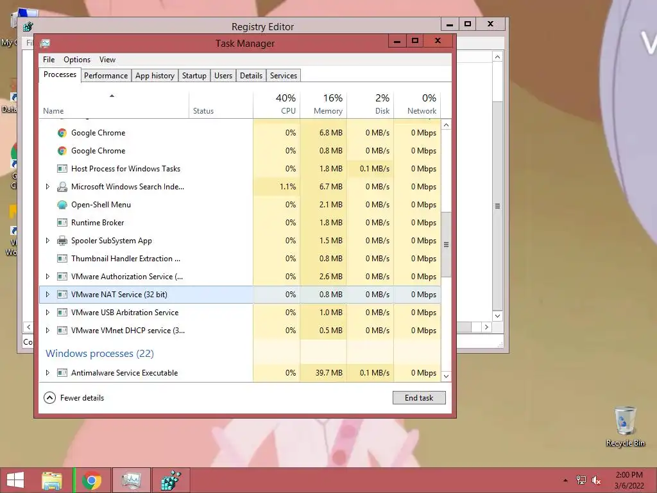Viewport: 657px width, 493px height.
Task: Switch to the App history tab
Action: coord(155,76)
